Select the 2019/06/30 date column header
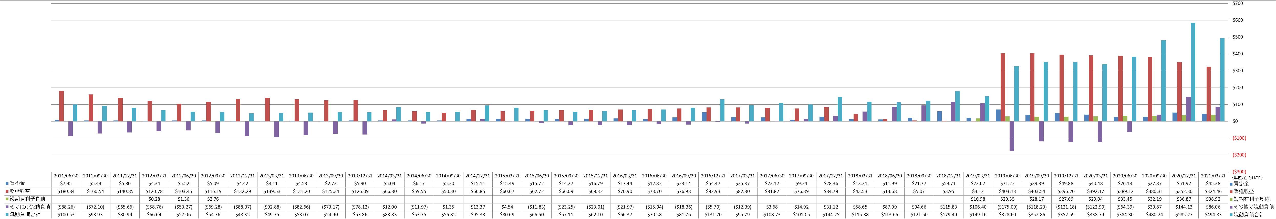Viewport: 1276px width, 219px height. 1008,176
